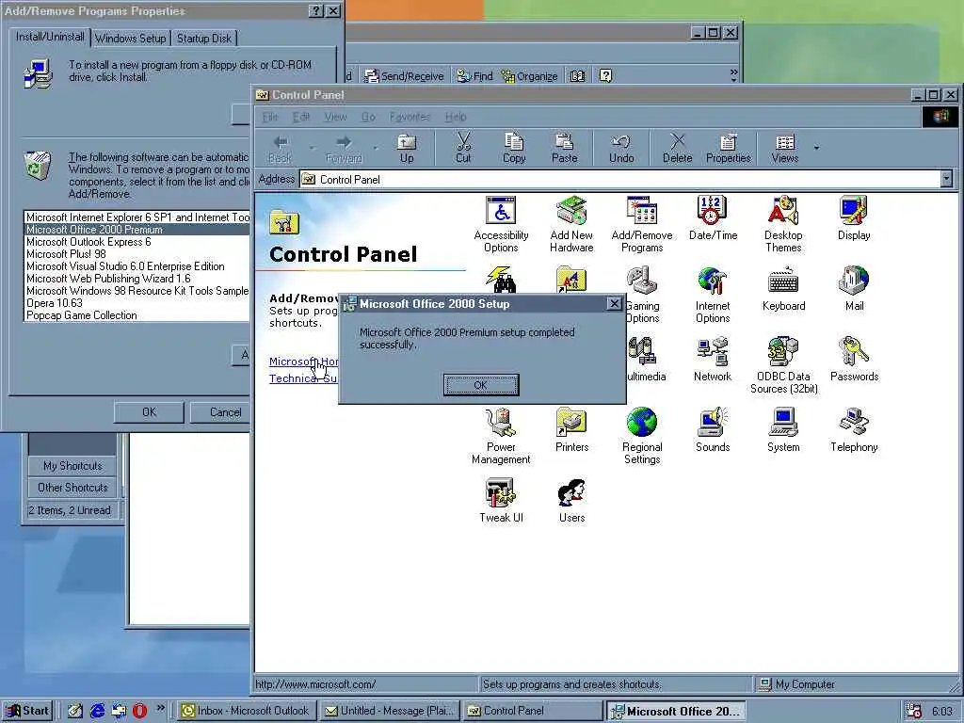Open the Mail icon
Image resolution: width=964 pixels, height=723 pixels.
point(854,289)
